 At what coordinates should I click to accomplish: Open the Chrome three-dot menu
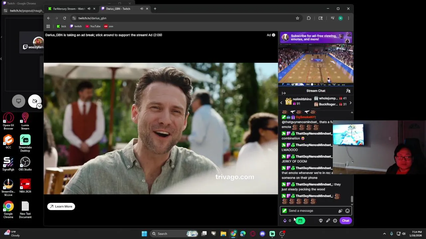(x=348, y=18)
